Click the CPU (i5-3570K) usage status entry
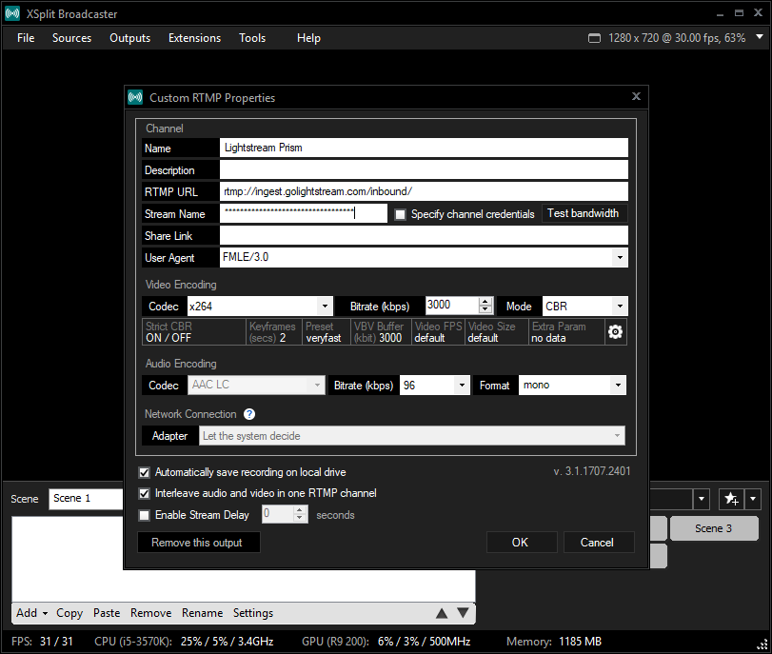Image resolution: width=772 pixels, height=654 pixels. tap(184, 642)
